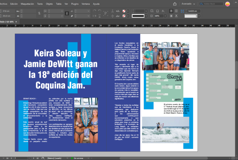Open the rotation angle dropdown
This screenshot has height=160, width=238.
point(88,11)
